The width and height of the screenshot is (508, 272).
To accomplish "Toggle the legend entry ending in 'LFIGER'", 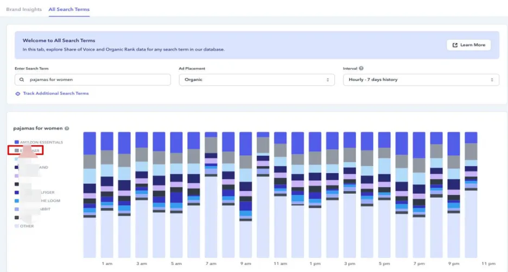I will tap(34, 192).
